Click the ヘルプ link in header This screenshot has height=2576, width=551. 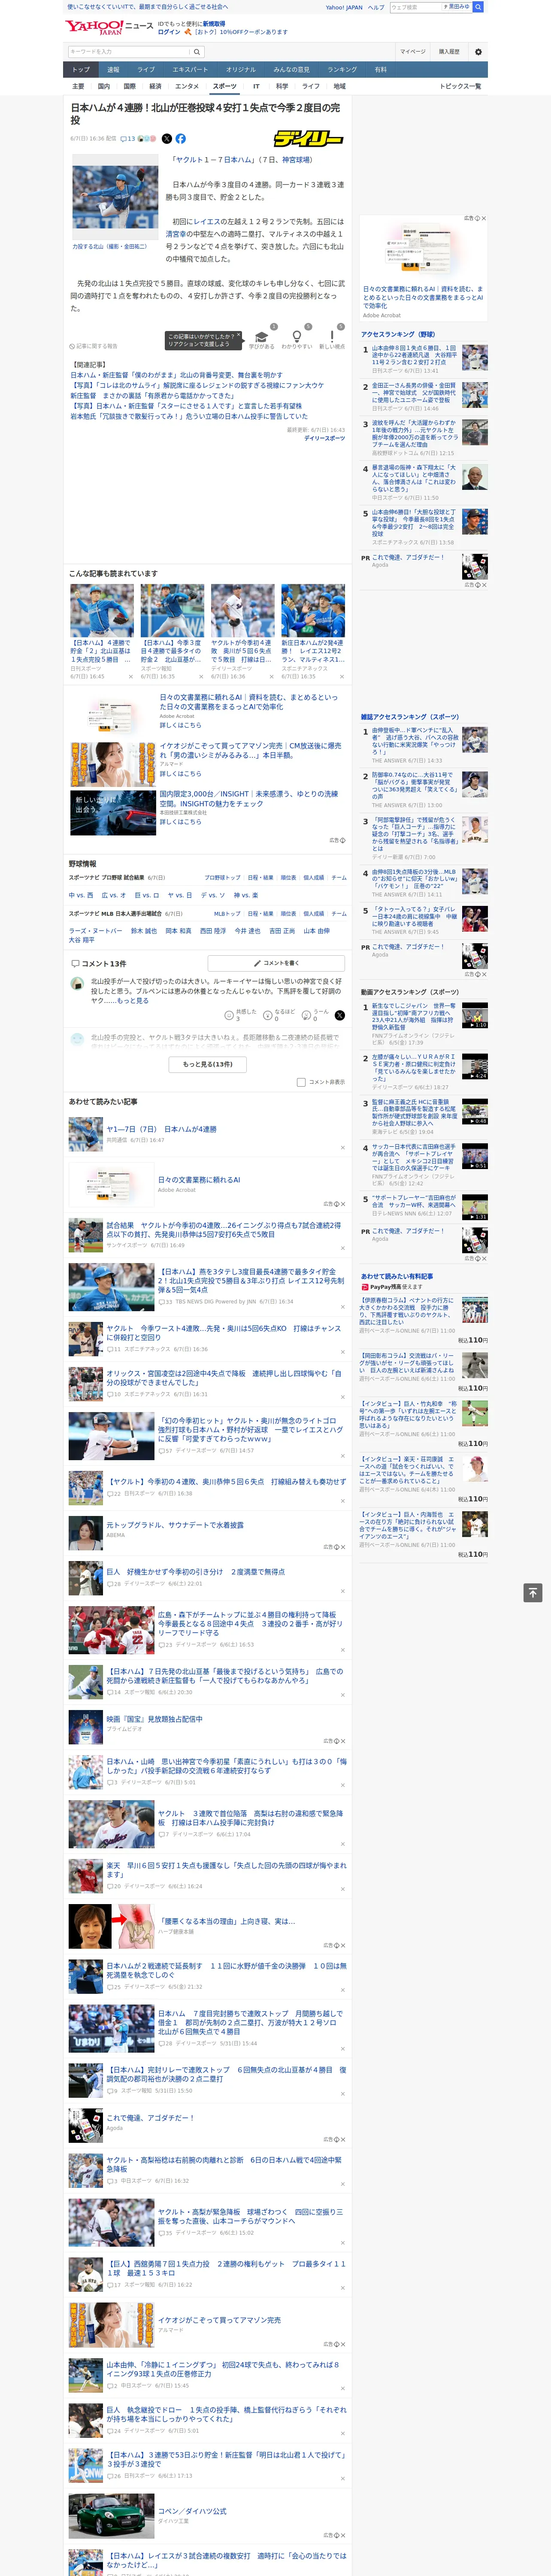pyautogui.click(x=376, y=7)
